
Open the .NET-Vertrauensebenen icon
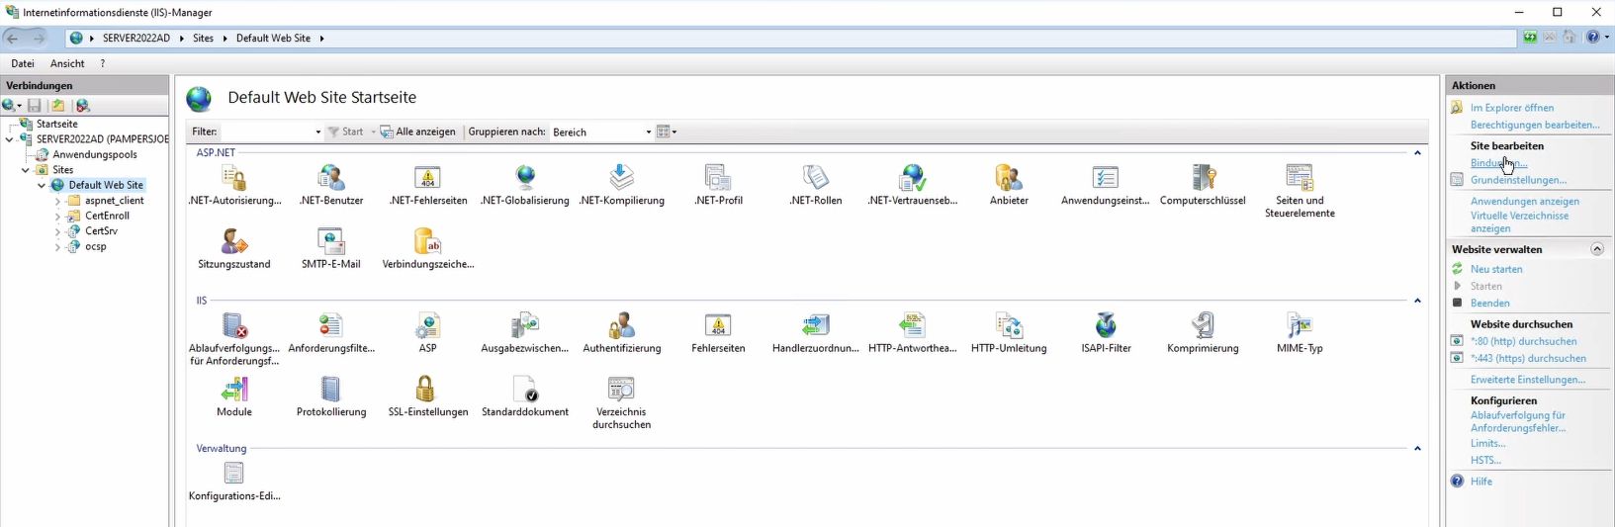tap(912, 178)
